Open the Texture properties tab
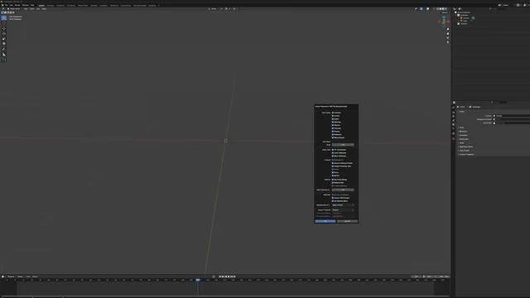The image size is (530, 298). point(454,138)
